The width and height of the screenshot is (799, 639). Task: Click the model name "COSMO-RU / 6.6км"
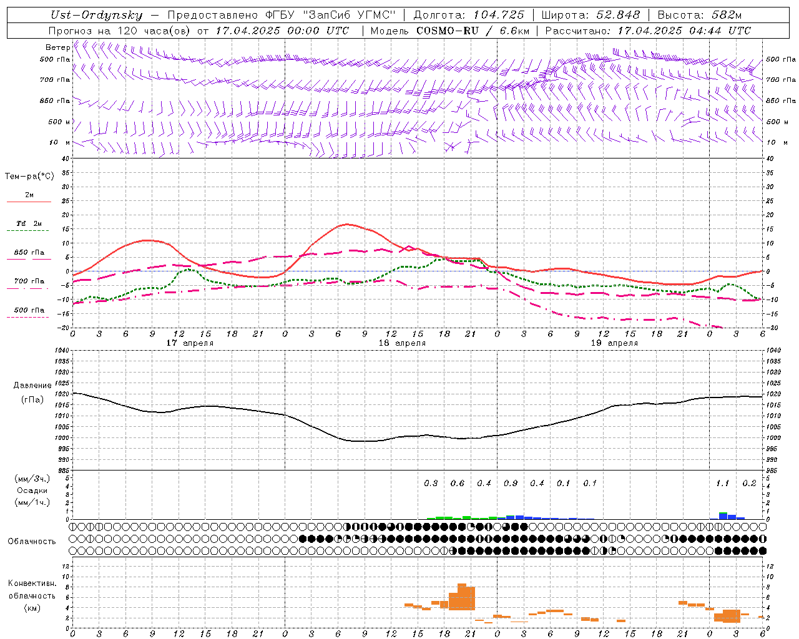click(473, 30)
